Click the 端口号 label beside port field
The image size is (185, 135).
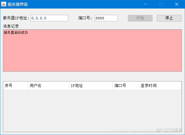click(x=85, y=18)
